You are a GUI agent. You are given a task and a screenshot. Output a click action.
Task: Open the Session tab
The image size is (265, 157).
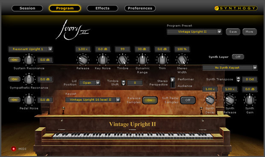(x=27, y=8)
